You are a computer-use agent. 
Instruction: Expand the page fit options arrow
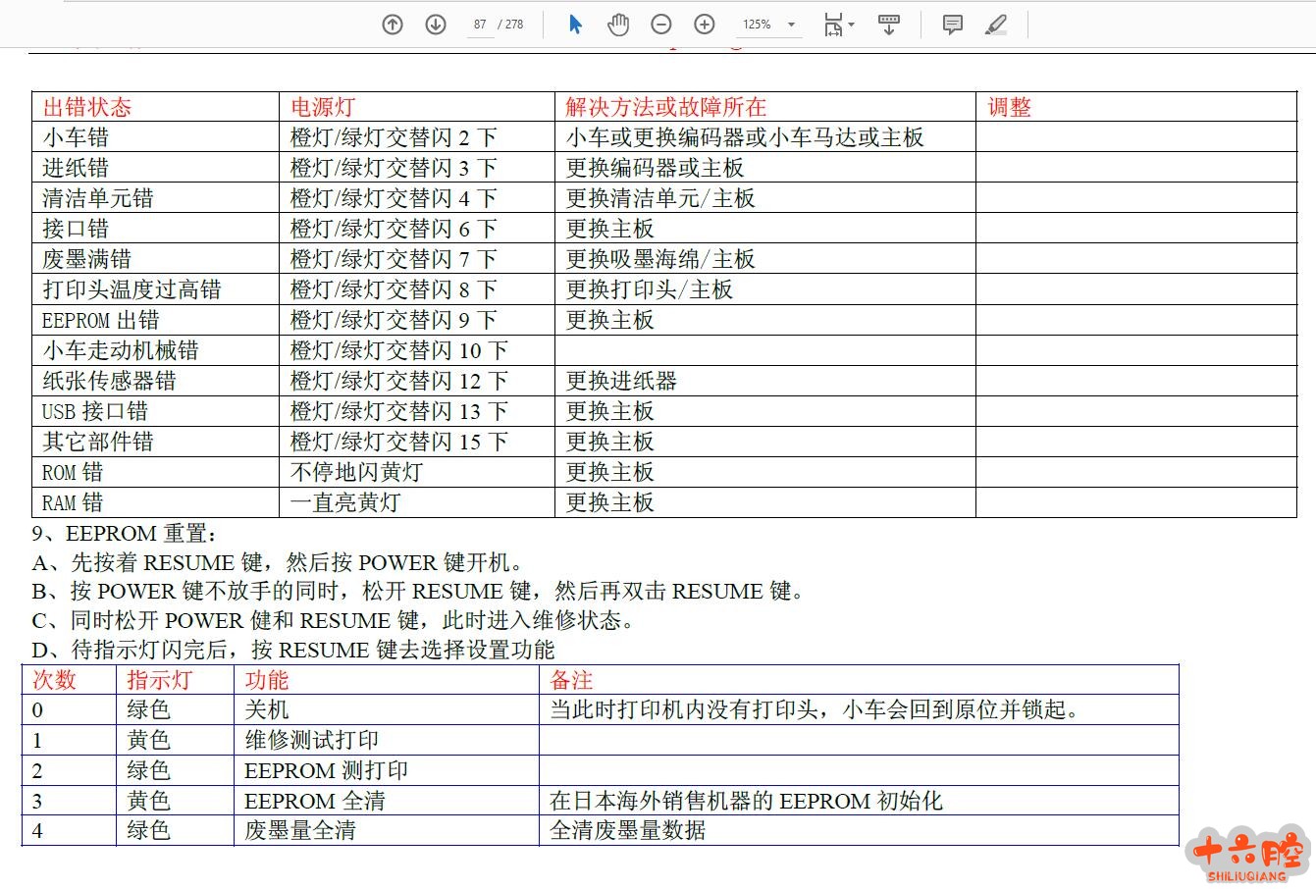click(851, 25)
